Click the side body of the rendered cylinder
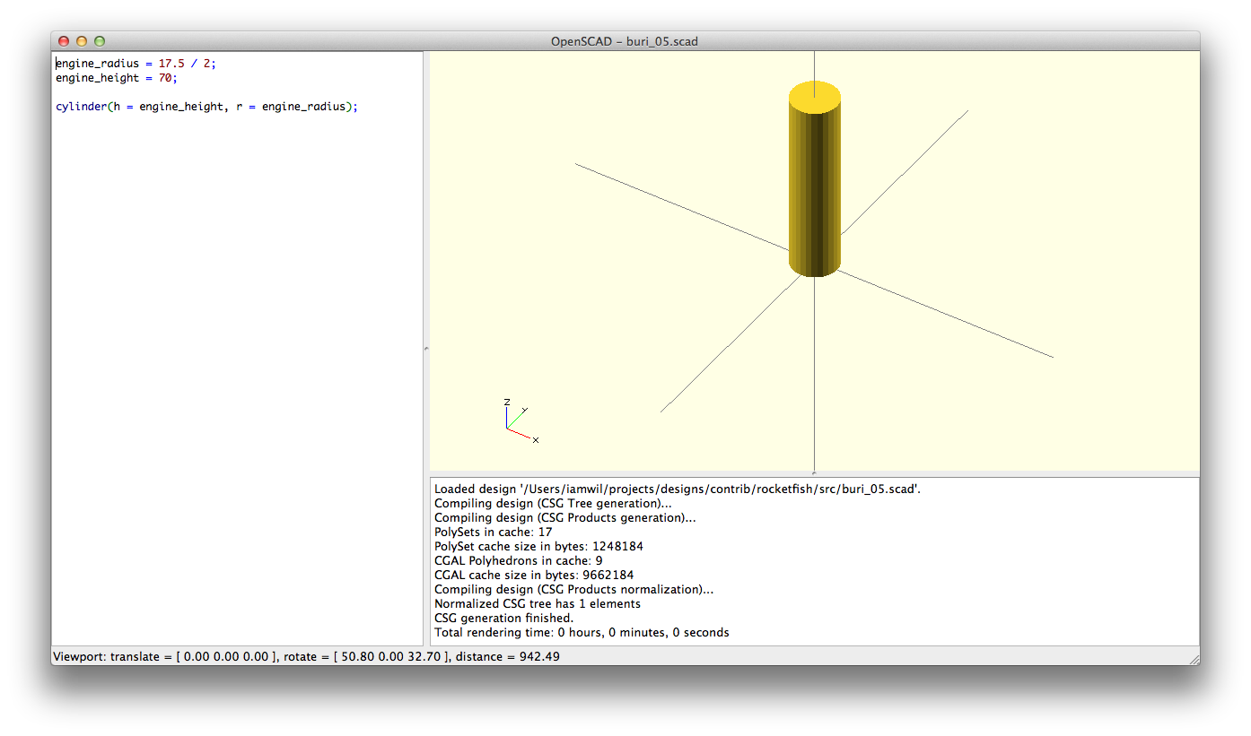This screenshot has width=1251, height=736. pyautogui.click(x=815, y=188)
